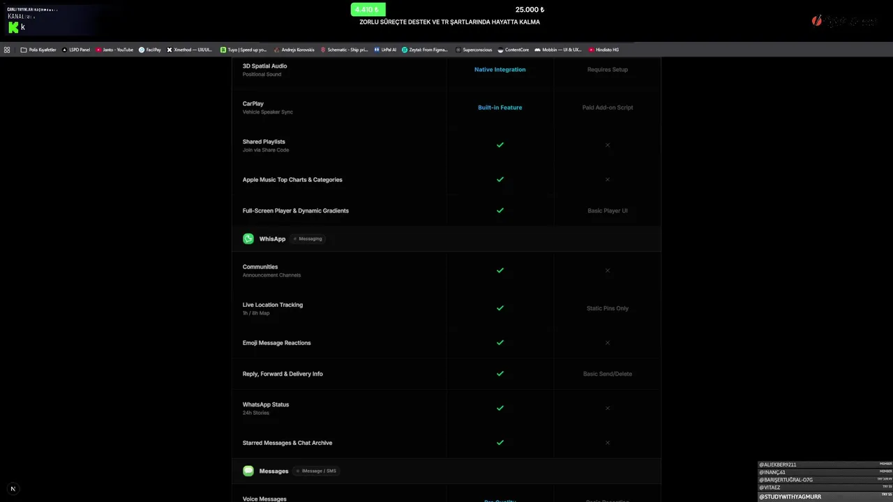The image size is (893, 502).
Task: Click the Xmethod bookmark X icon
Action: 170,50
